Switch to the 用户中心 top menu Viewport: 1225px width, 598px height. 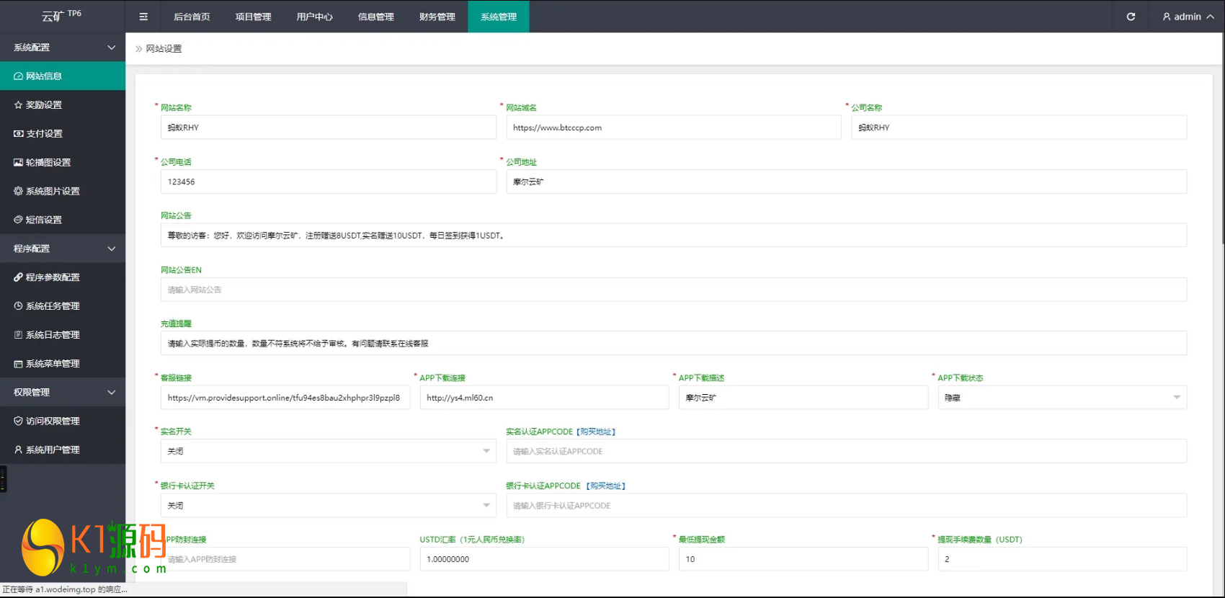[314, 17]
